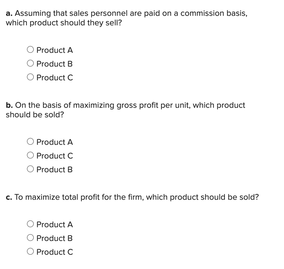284x269 pixels.
Task: Select Product A radio button for question c
Action: [30, 224]
